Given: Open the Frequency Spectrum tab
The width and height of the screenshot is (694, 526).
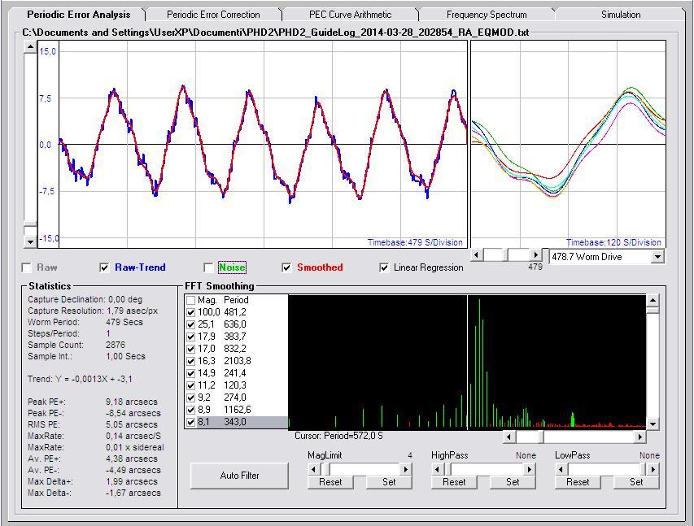Looking at the screenshot, I should coord(487,15).
